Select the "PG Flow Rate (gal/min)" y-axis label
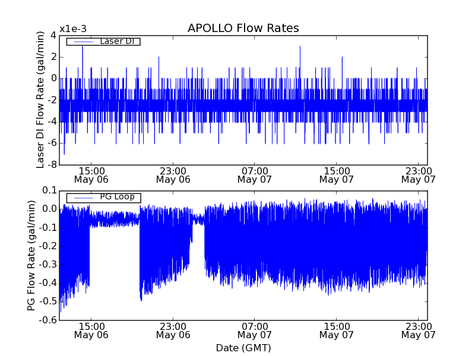The width and height of the screenshot is (475, 356). point(31,255)
